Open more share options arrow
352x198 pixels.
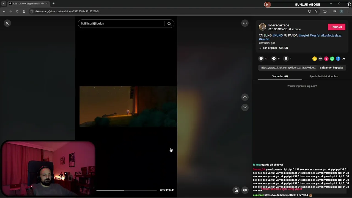coord(344,59)
